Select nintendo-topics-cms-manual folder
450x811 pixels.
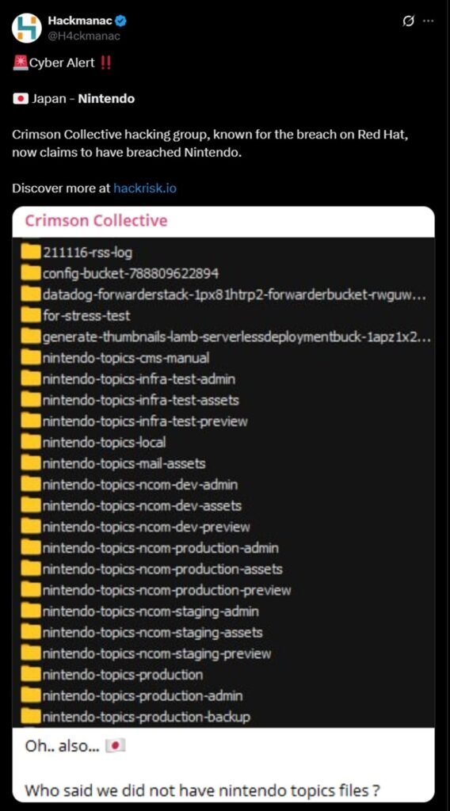coord(116,357)
